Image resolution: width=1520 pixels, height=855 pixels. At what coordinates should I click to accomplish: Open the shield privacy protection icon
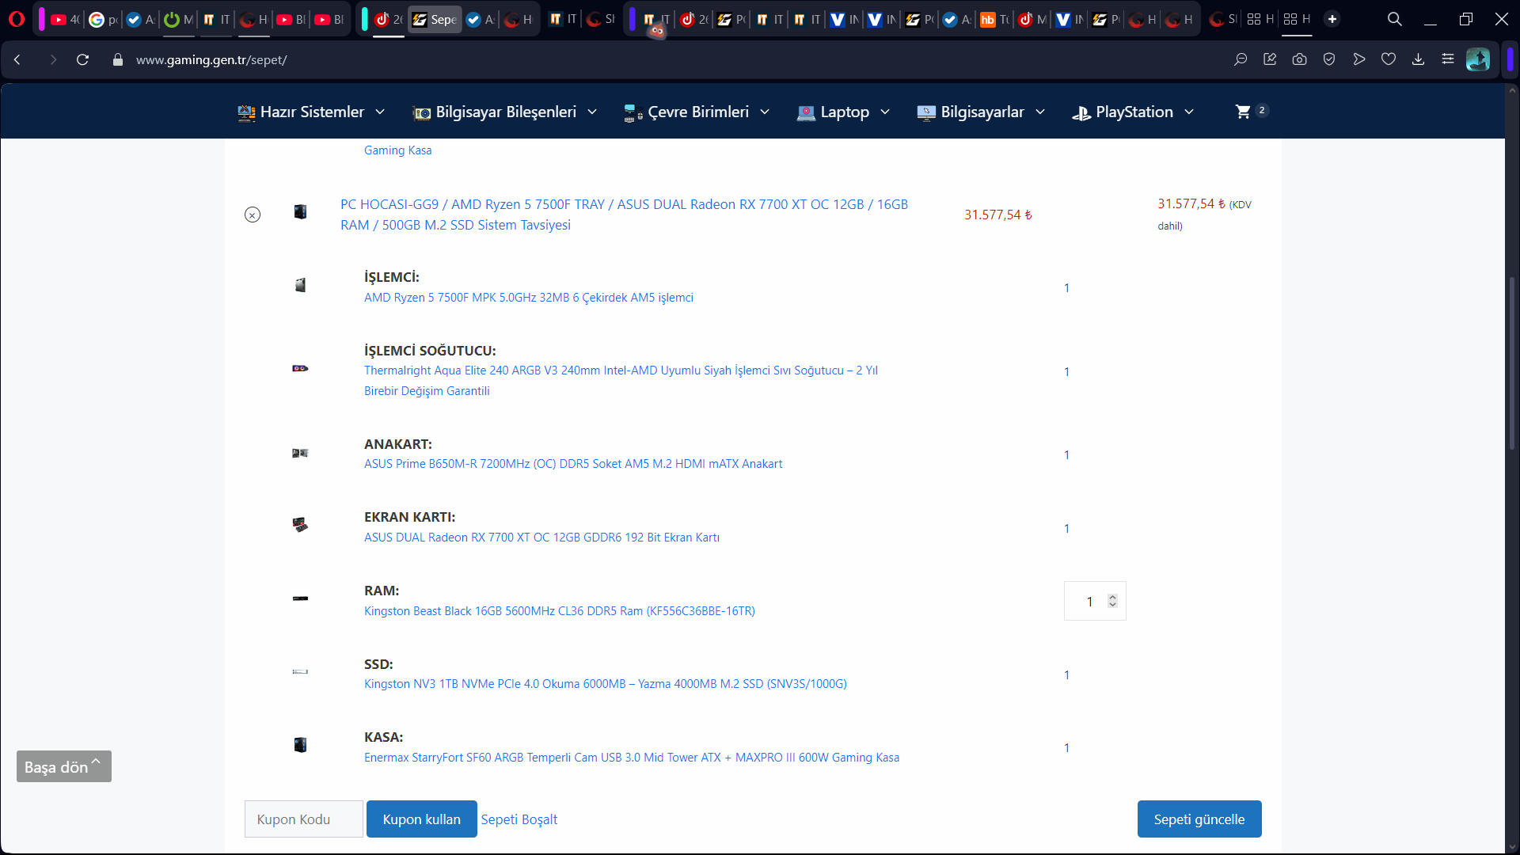click(1329, 59)
